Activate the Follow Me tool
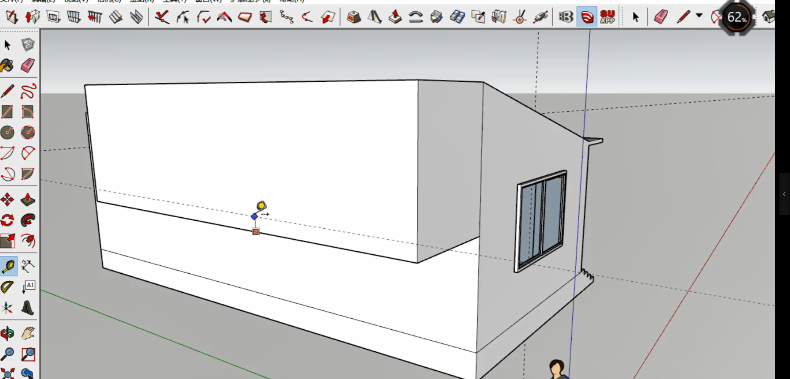Image resolution: width=790 pixels, height=379 pixels. (28, 220)
